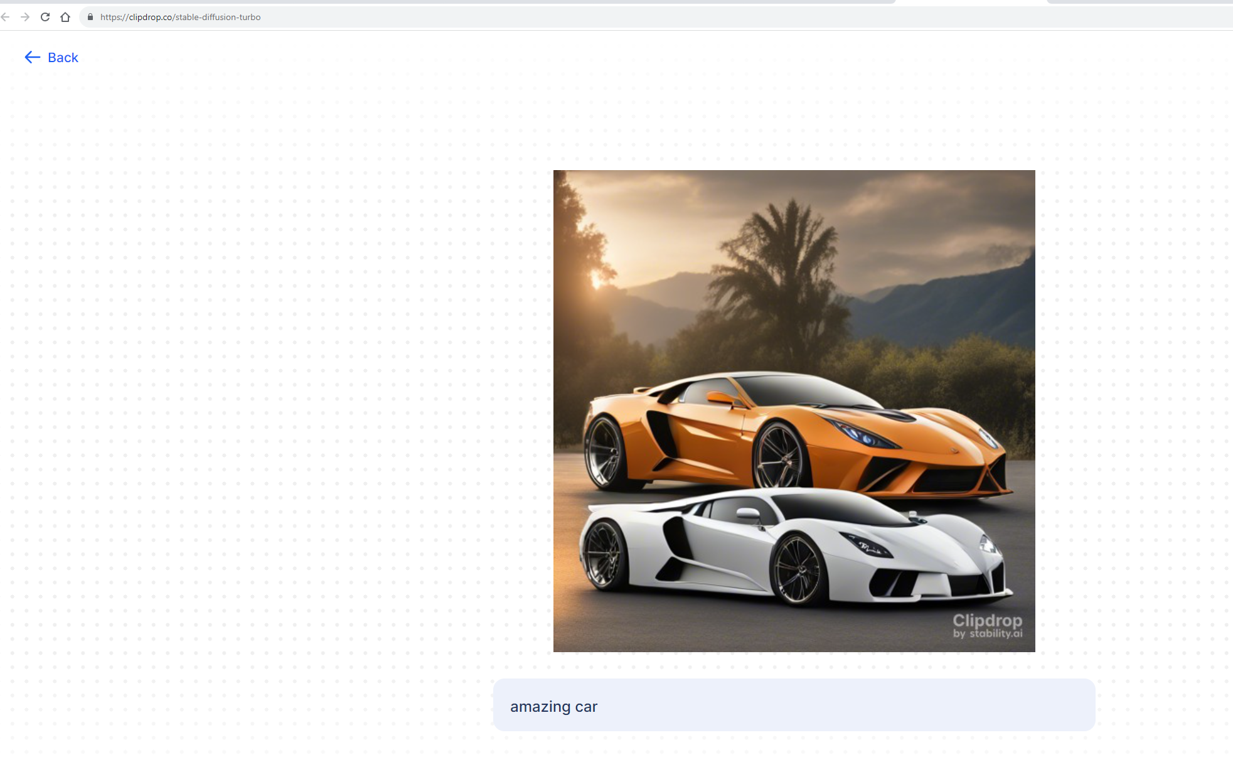Click the blue left-arrow beside Back
The width and height of the screenshot is (1233, 762).
pyautogui.click(x=32, y=58)
